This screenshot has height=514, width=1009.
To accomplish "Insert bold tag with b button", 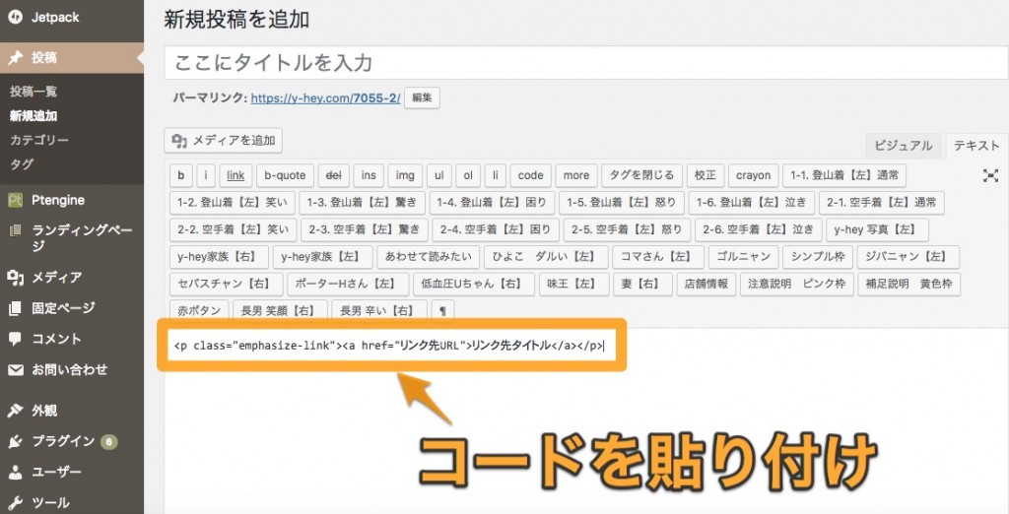I will click(181, 175).
